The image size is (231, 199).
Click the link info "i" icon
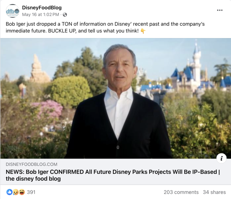tap(221, 158)
